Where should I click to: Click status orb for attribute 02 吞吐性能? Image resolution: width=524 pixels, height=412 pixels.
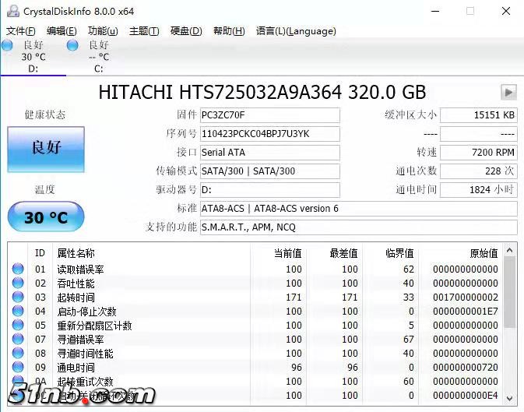18,283
